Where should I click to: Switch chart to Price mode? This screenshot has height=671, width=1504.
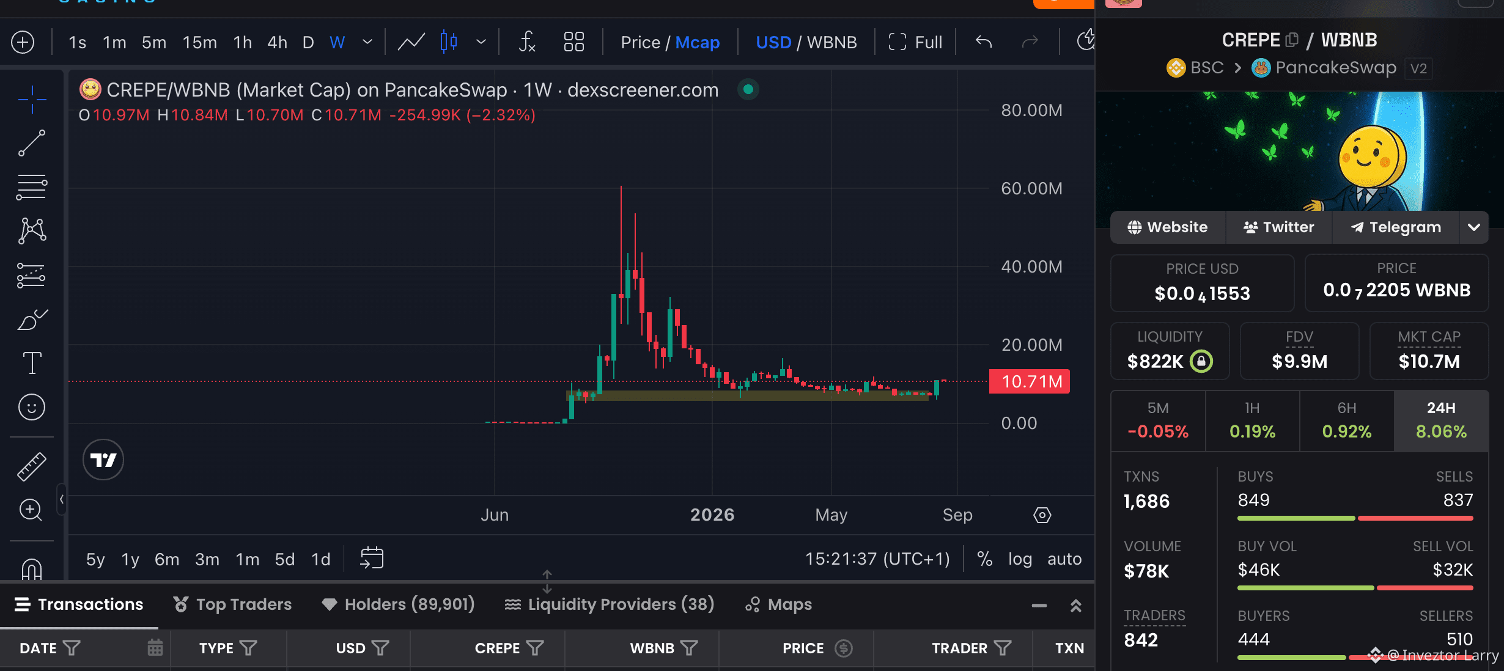641,42
